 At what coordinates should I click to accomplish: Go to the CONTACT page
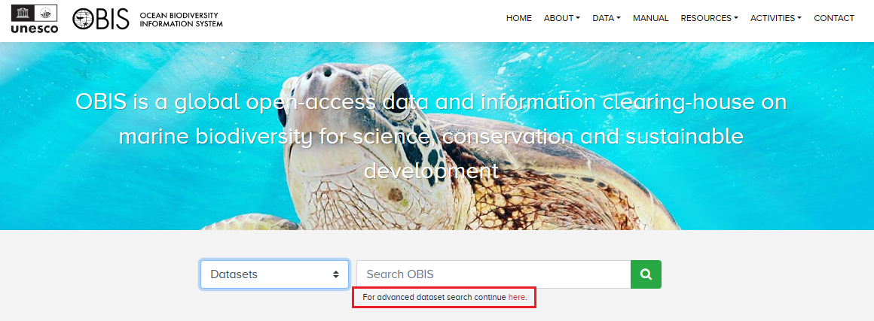834,18
